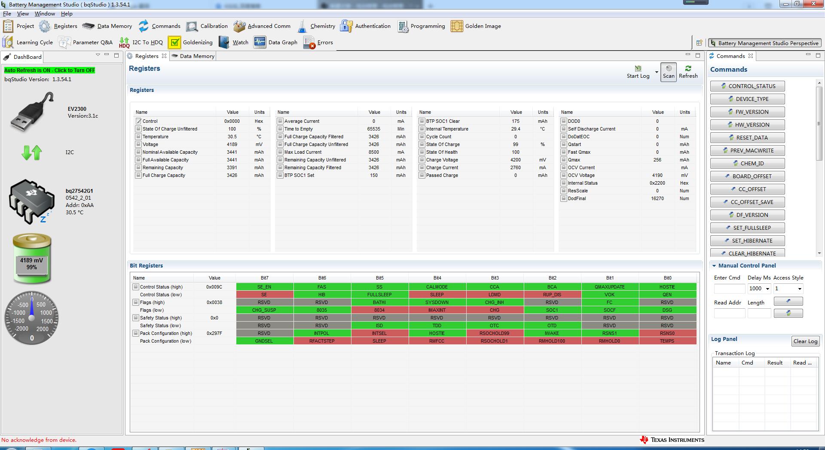Open the Programming tool
The image size is (825, 450).
tap(421, 26)
